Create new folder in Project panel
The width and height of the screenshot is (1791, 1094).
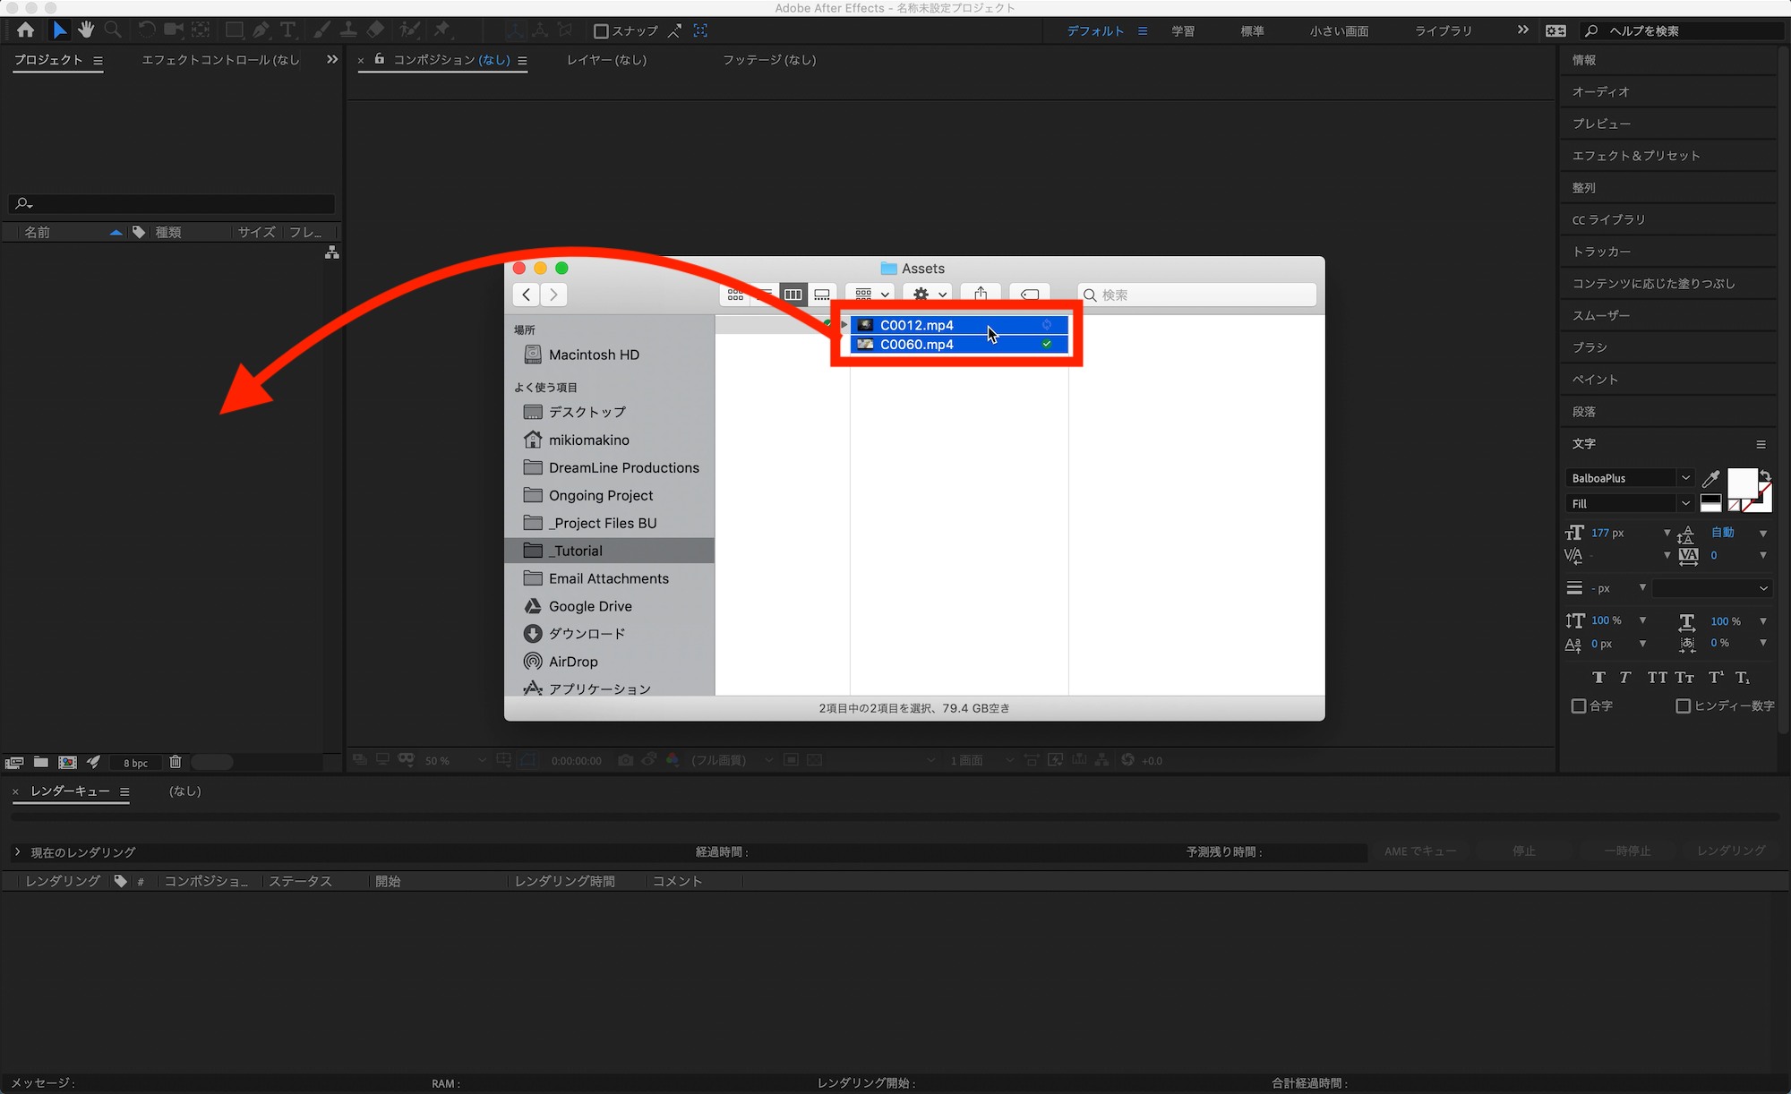pos(41,762)
